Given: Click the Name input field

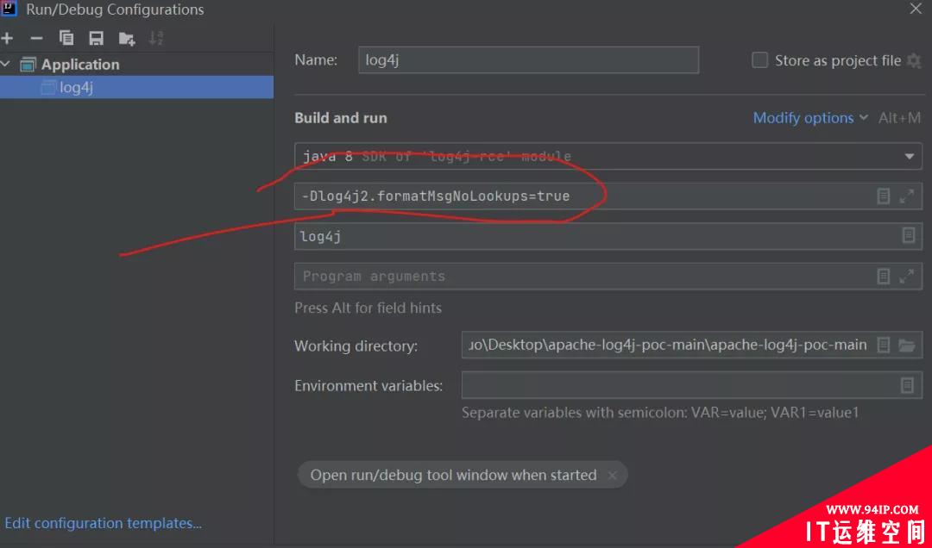Looking at the screenshot, I should tap(528, 60).
